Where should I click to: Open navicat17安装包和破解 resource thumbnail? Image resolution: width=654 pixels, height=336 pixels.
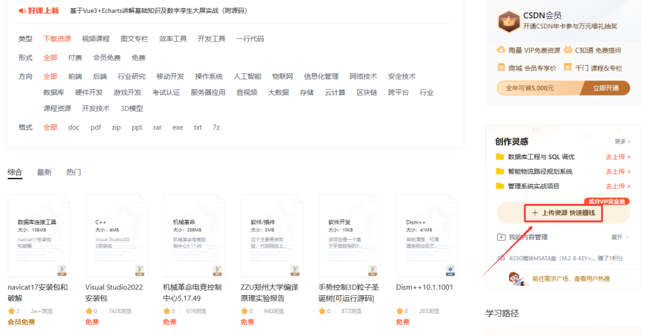(39, 236)
